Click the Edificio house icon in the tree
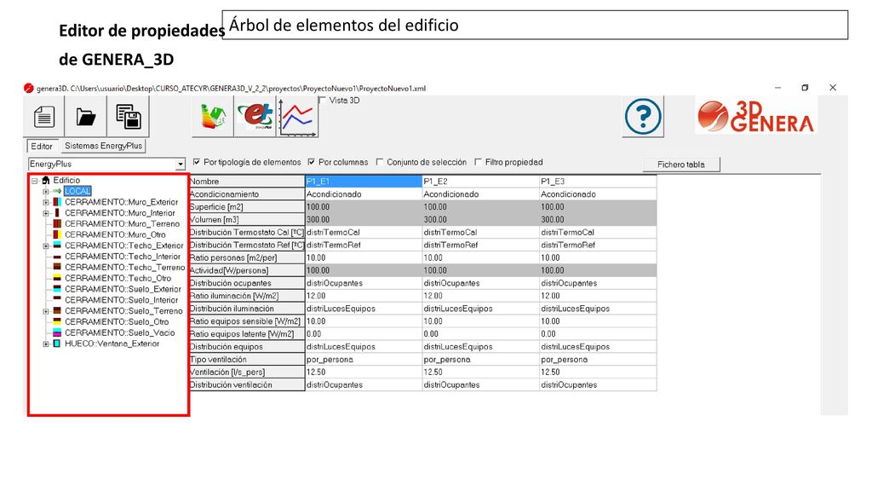This screenshot has height=491, width=872. (x=46, y=181)
